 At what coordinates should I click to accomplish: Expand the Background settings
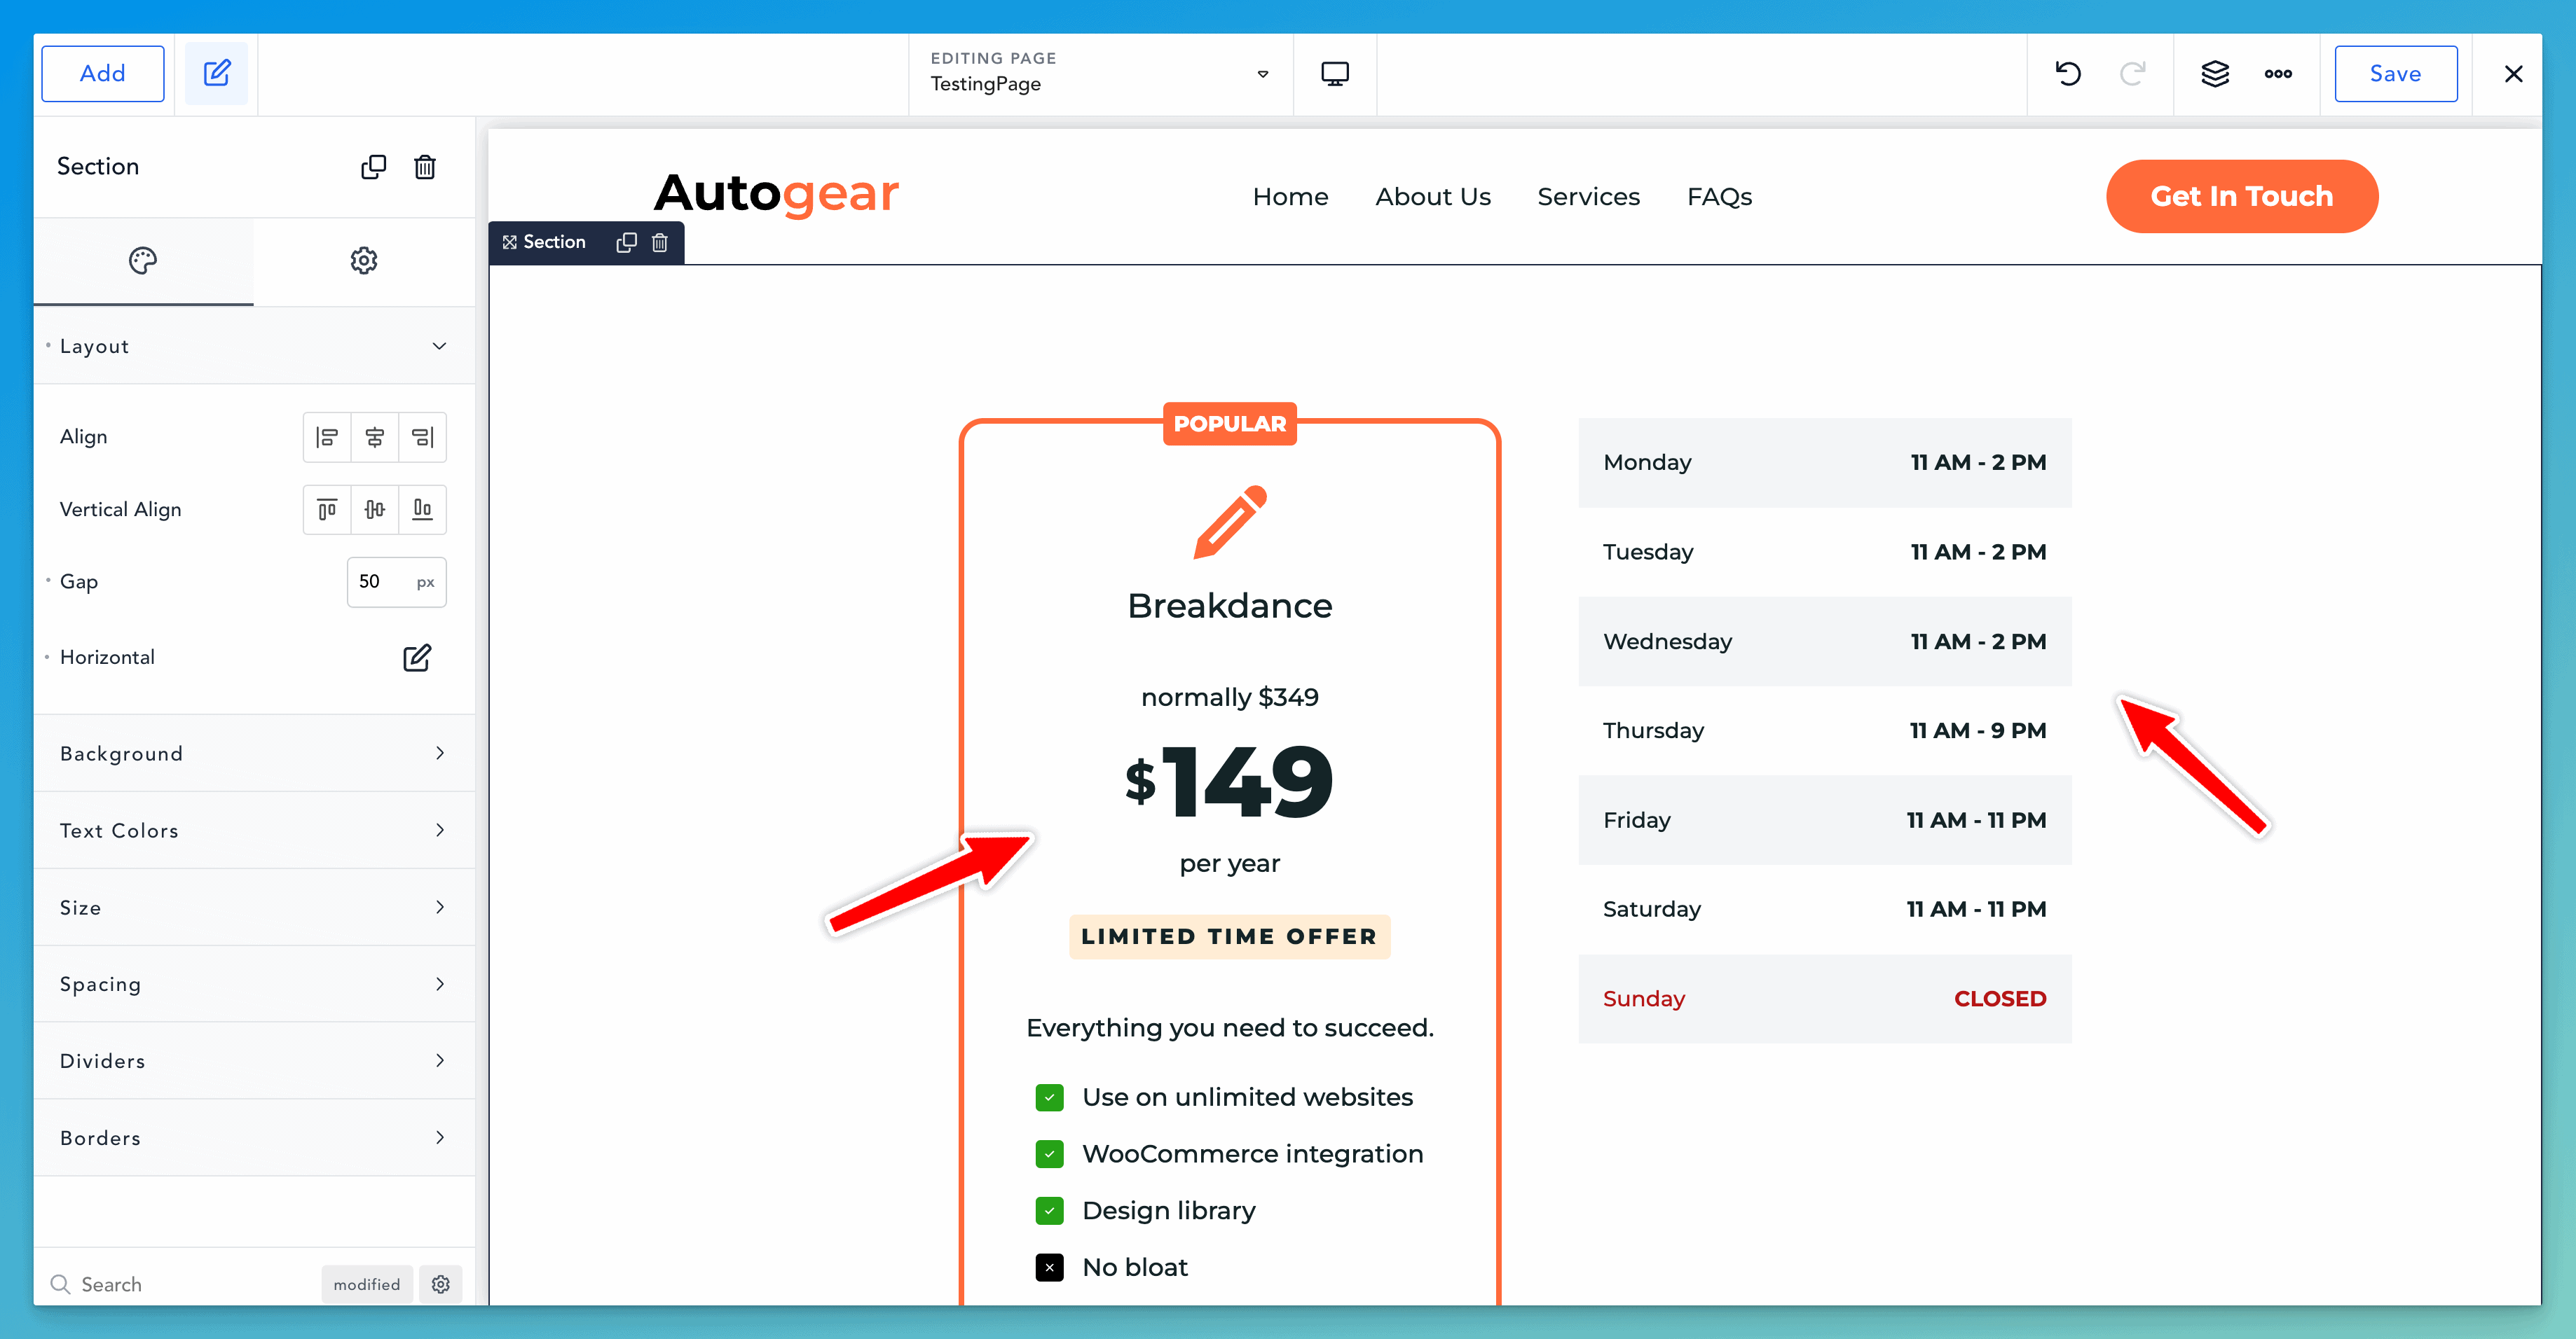tap(254, 754)
